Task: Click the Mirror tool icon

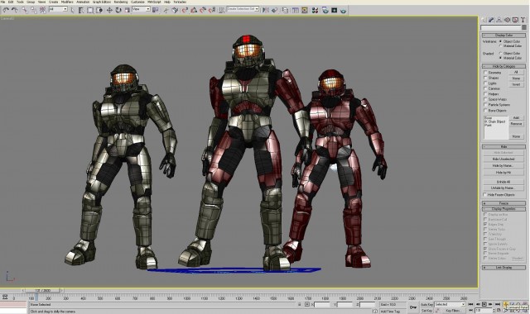Action: click(x=266, y=10)
